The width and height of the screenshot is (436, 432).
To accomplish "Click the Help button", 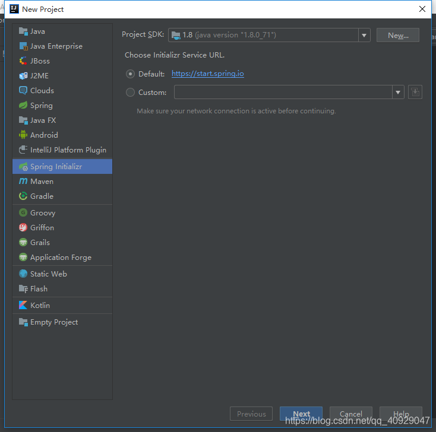I will (x=401, y=414).
